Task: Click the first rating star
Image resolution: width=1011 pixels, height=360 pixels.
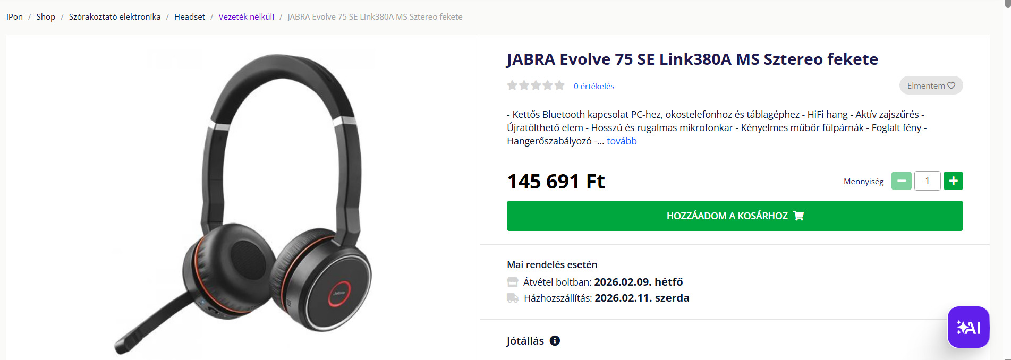Action: click(x=512, y=85)
